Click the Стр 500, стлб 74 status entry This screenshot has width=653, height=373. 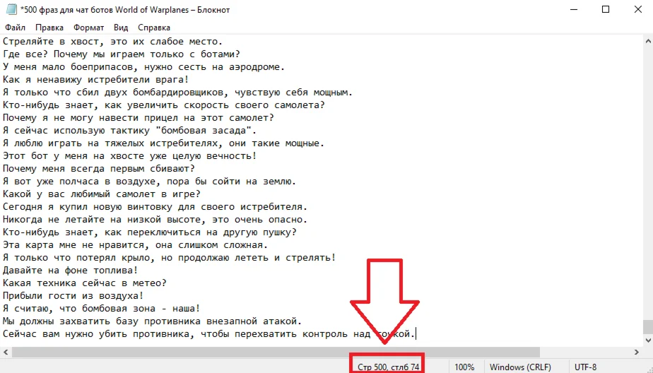tap(388, 367)
